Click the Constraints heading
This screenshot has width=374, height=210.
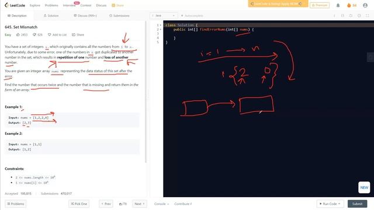(x=14, y=169)
